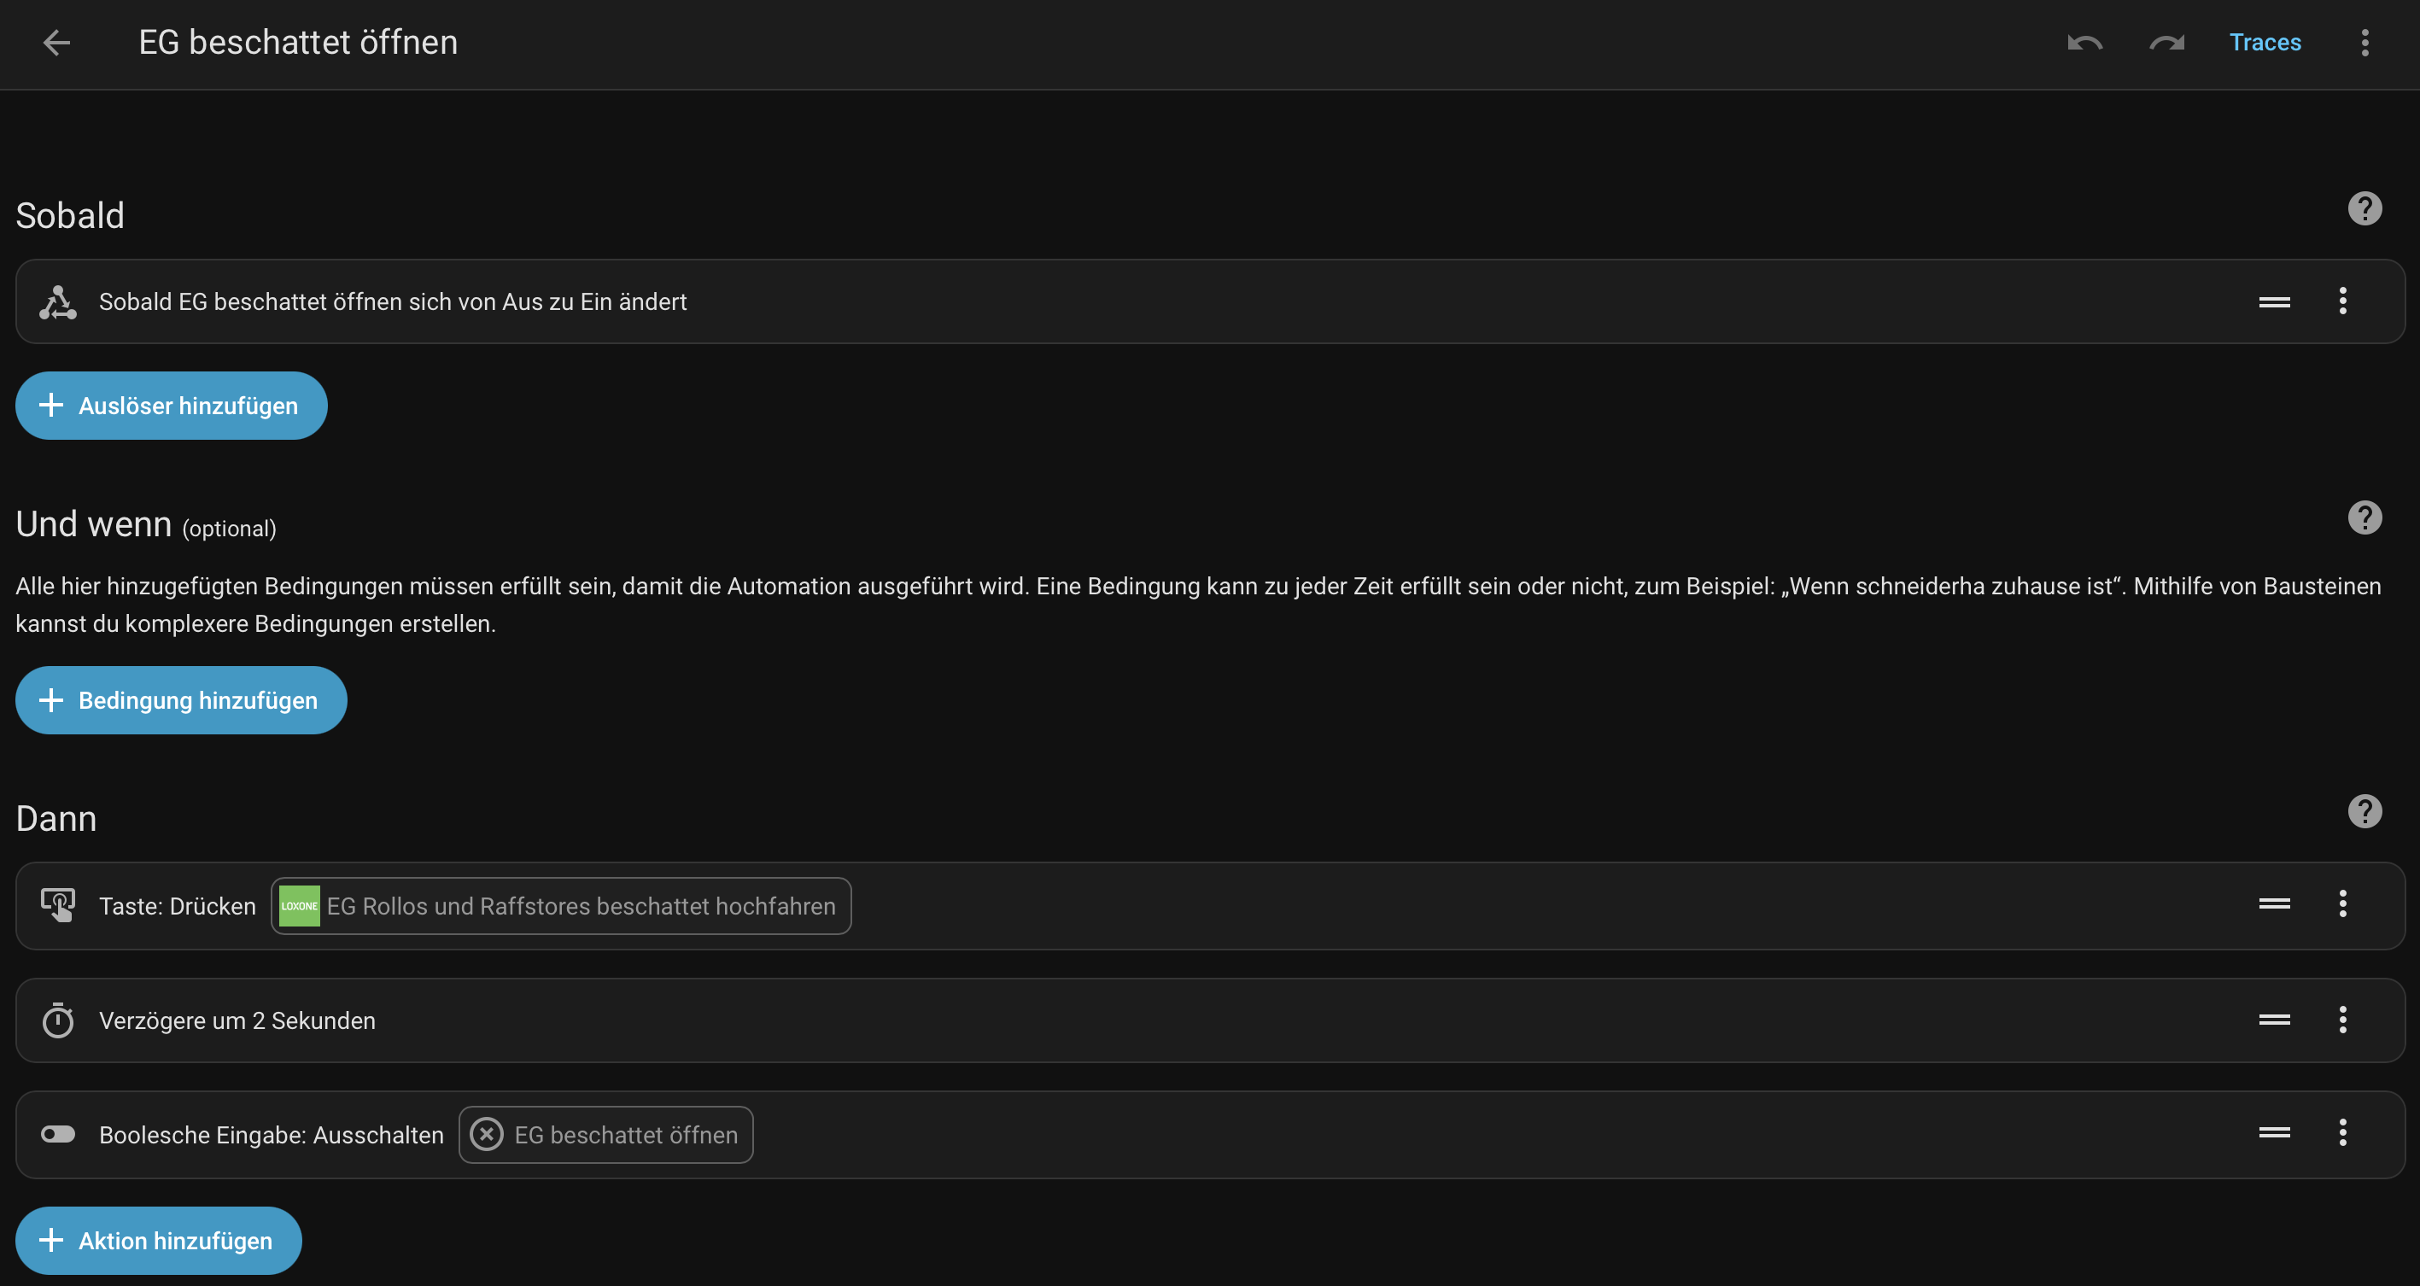
Task: Open Taste: Drücken action overflow menu
Action: (2342, 903)
